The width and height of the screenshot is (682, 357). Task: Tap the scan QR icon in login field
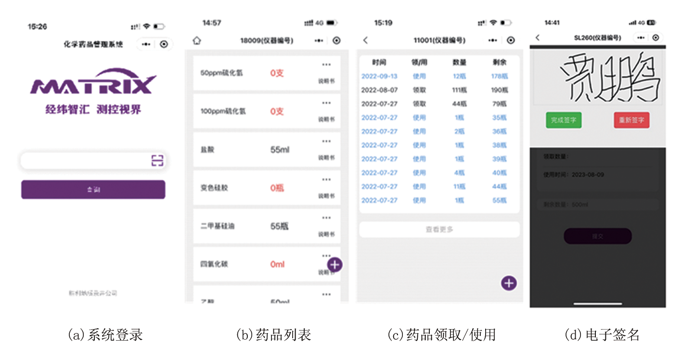coord(157,161)
